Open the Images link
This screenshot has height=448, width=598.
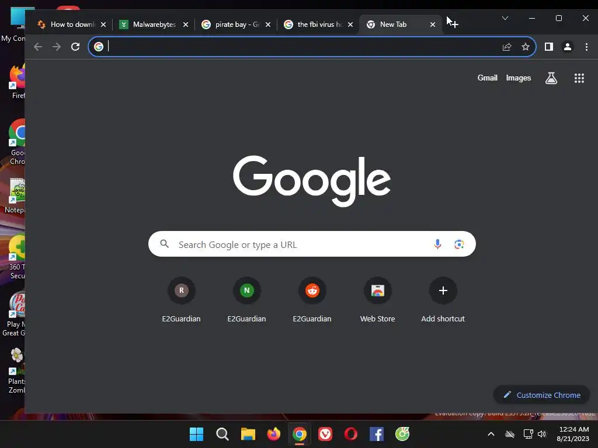pyautogui.click(x=519, y=78)
